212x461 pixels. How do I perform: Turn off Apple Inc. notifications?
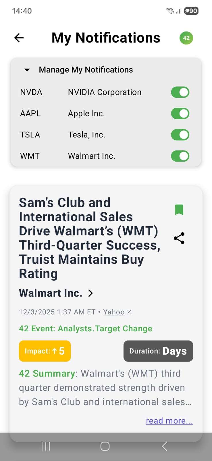tap(180, 114)
